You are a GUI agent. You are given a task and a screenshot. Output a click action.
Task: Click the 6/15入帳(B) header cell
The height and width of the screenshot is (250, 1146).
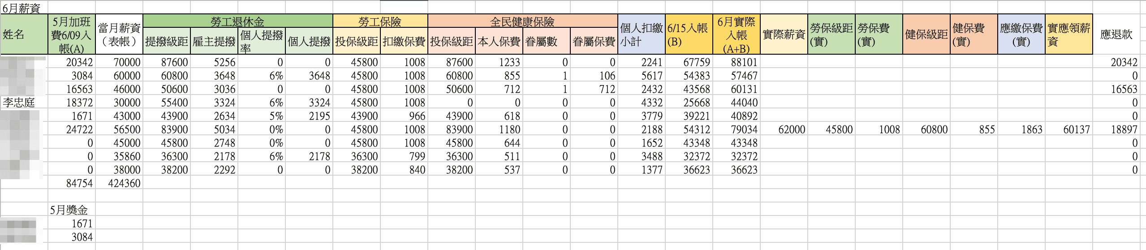pos(689,34)
